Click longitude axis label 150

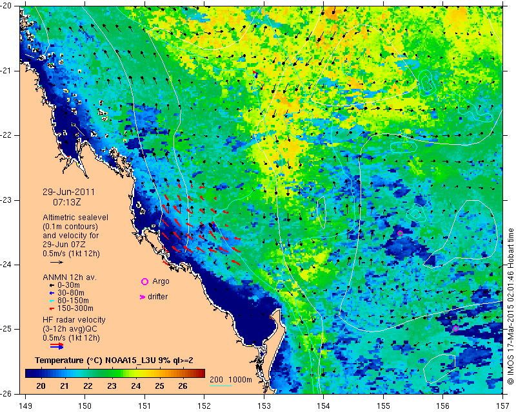point(85,406)
